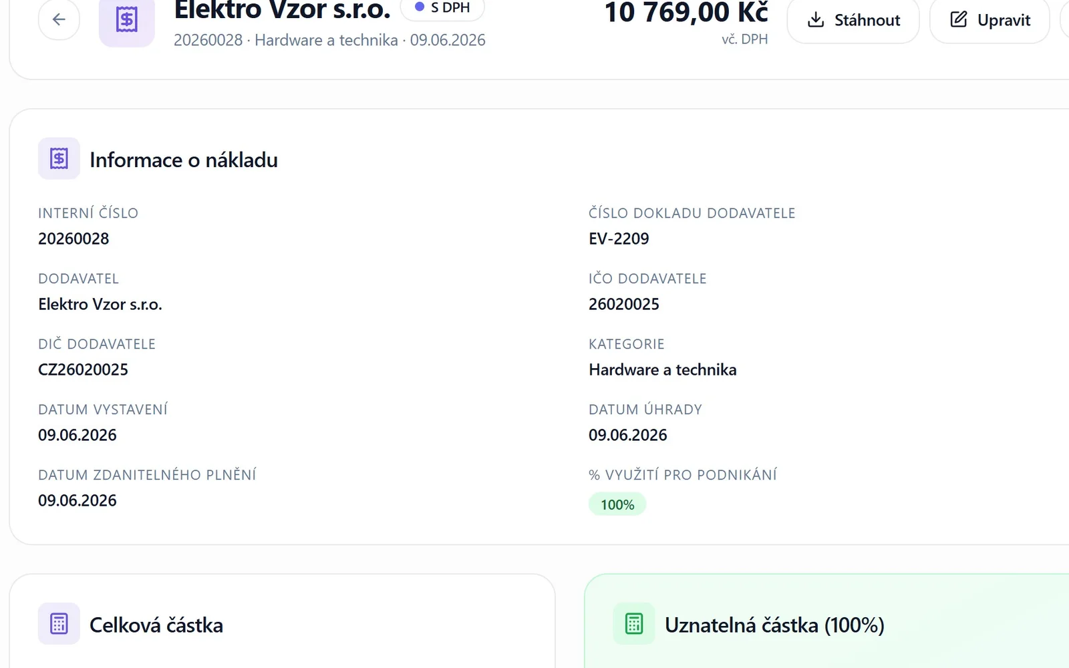Viewport: 1069px width, 668px height.
Task: Click the receipt icon beside Informace o nákladu
Action: click(x=59, y=158)
